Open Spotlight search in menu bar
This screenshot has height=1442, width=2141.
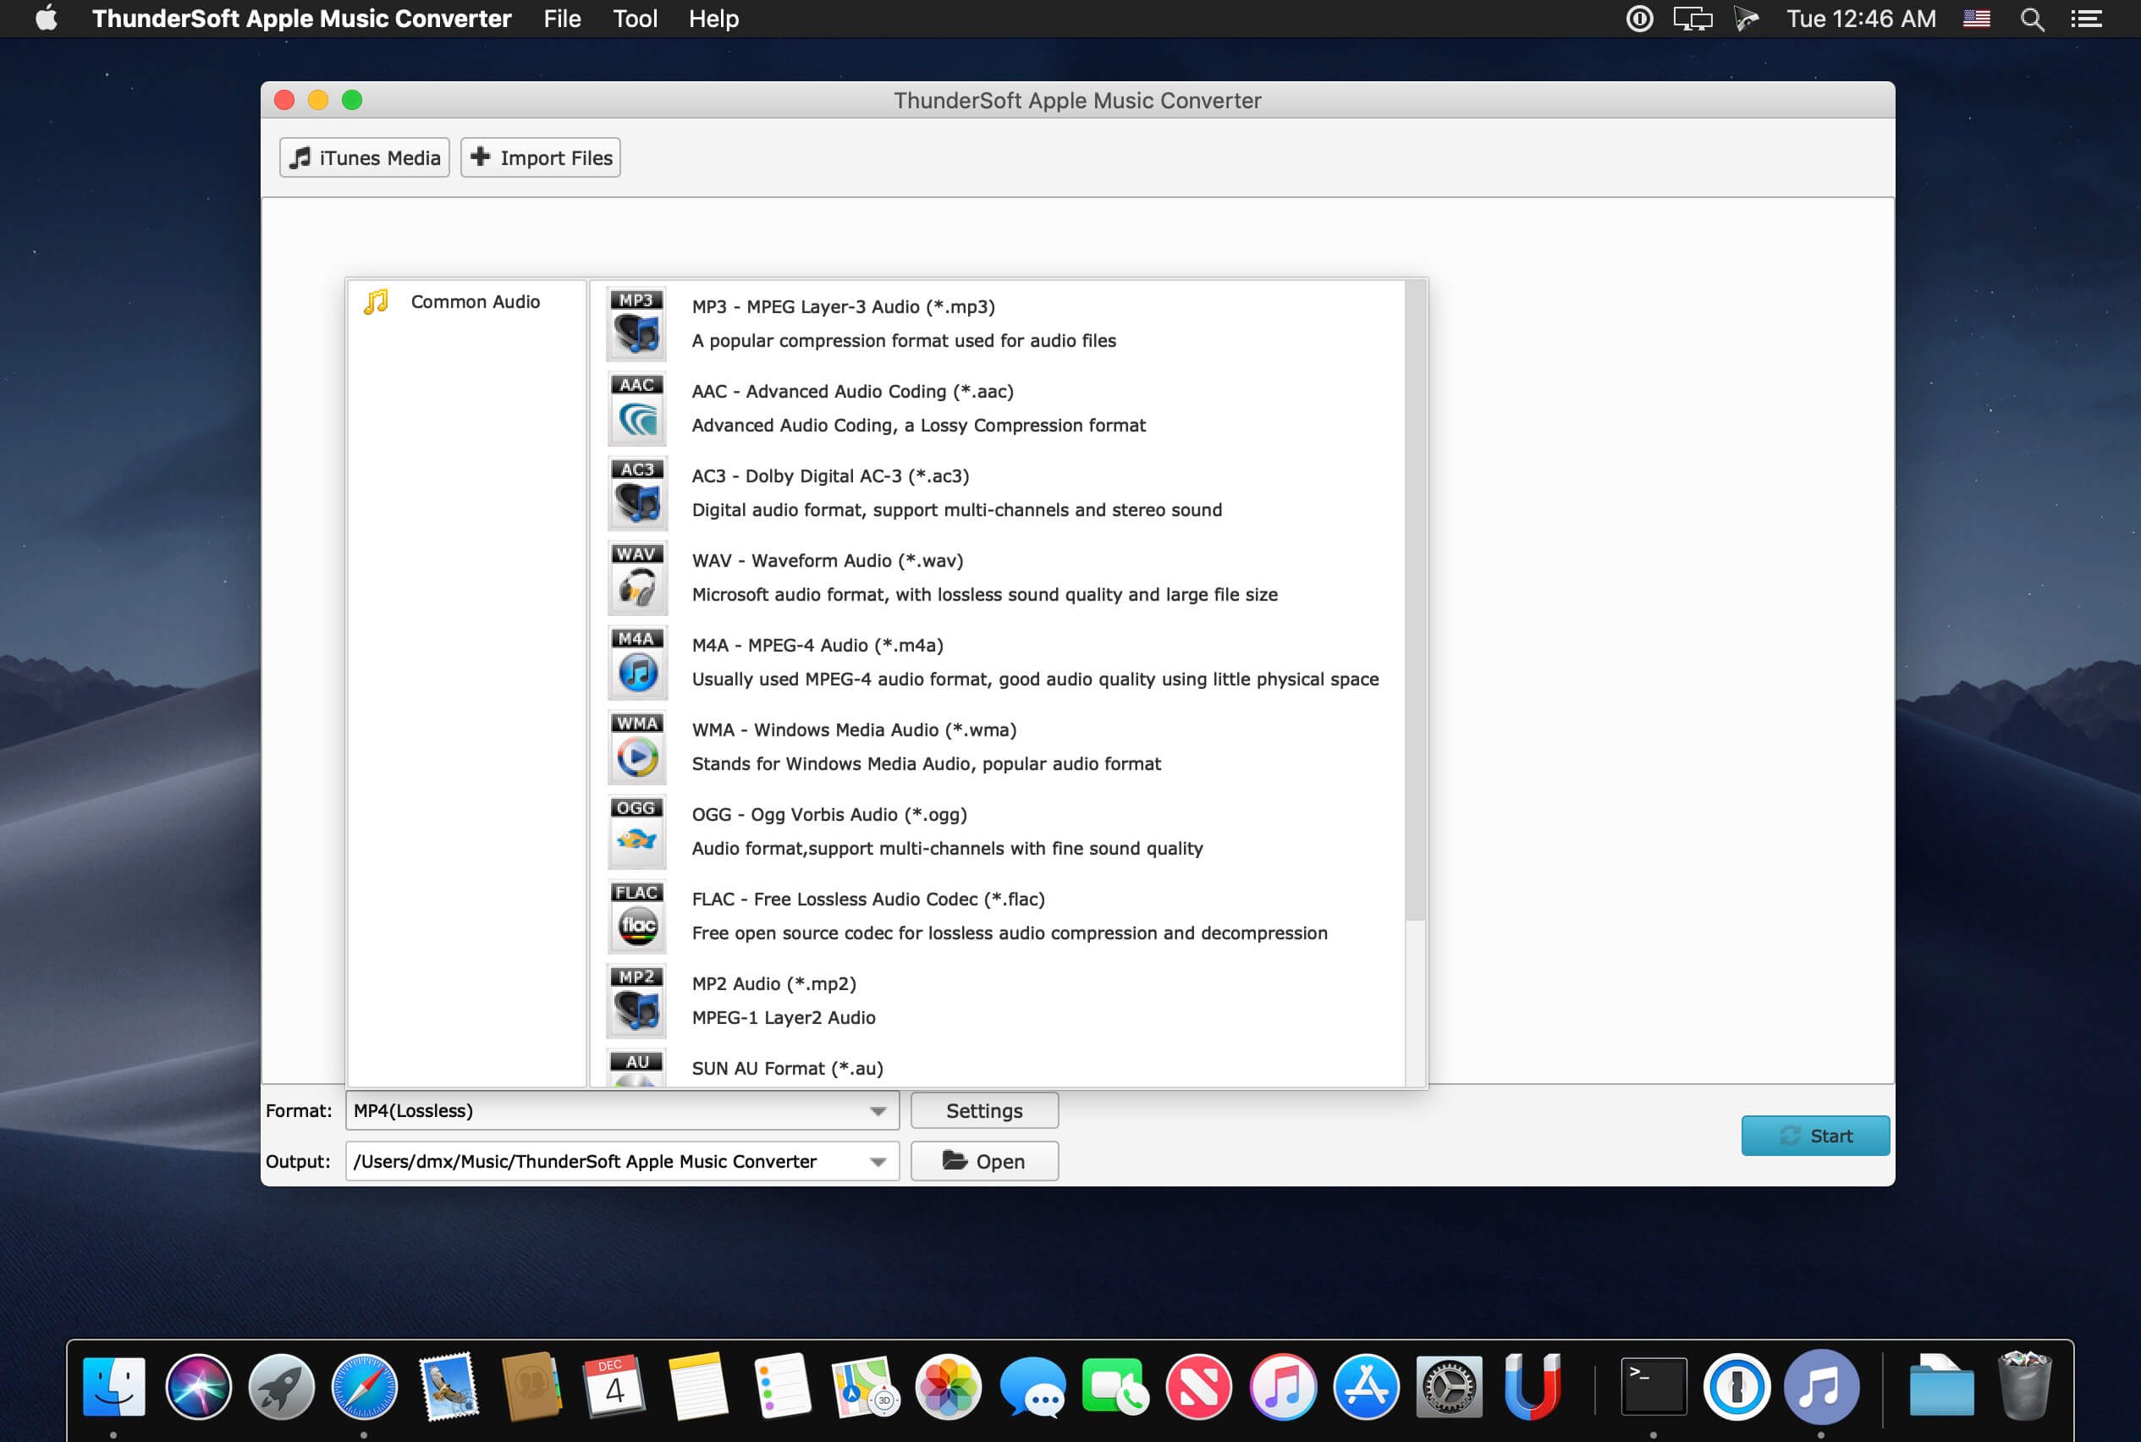click(x=2032, y=19)
